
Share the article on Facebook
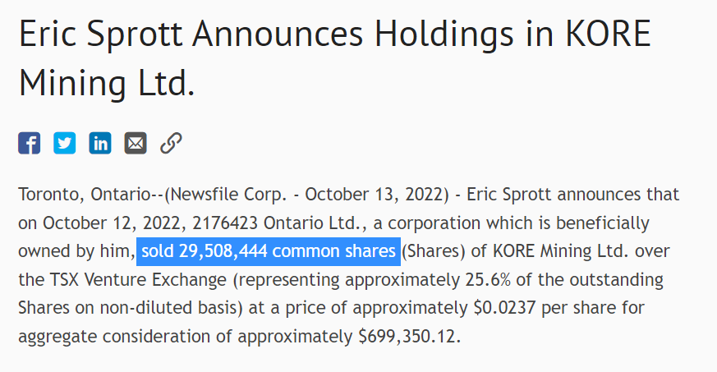[x=29, y=143]
